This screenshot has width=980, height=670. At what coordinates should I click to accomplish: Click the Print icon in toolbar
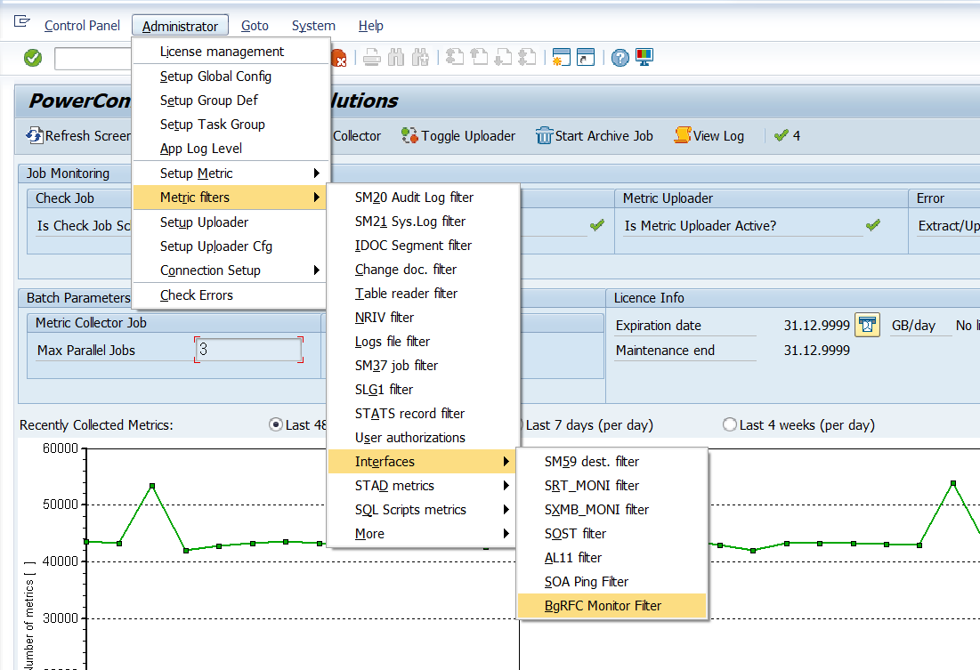tap(372, 58)
